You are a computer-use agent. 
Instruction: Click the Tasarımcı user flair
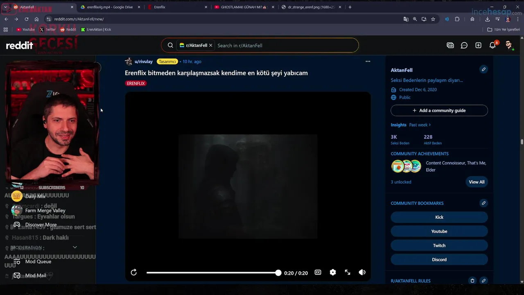tap(167, 61)
